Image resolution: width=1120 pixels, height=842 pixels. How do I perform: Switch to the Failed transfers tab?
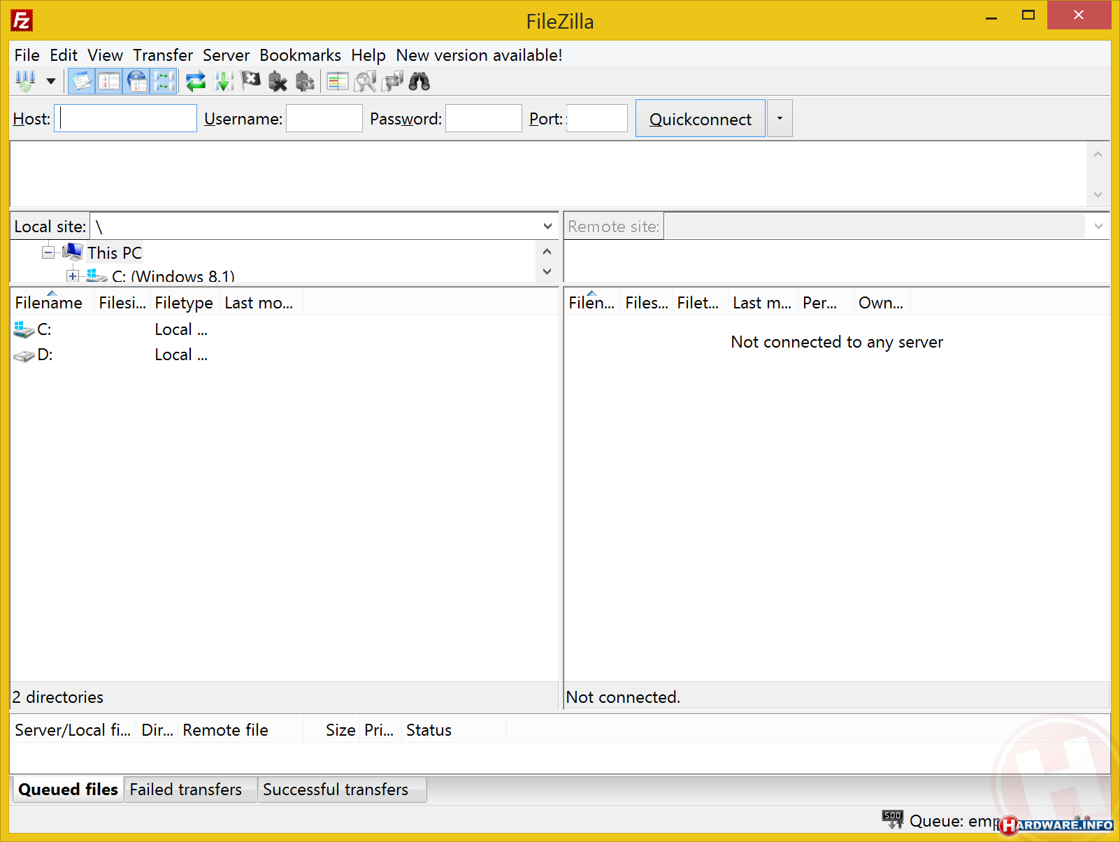pyautogui.click(x=186, y=790)
